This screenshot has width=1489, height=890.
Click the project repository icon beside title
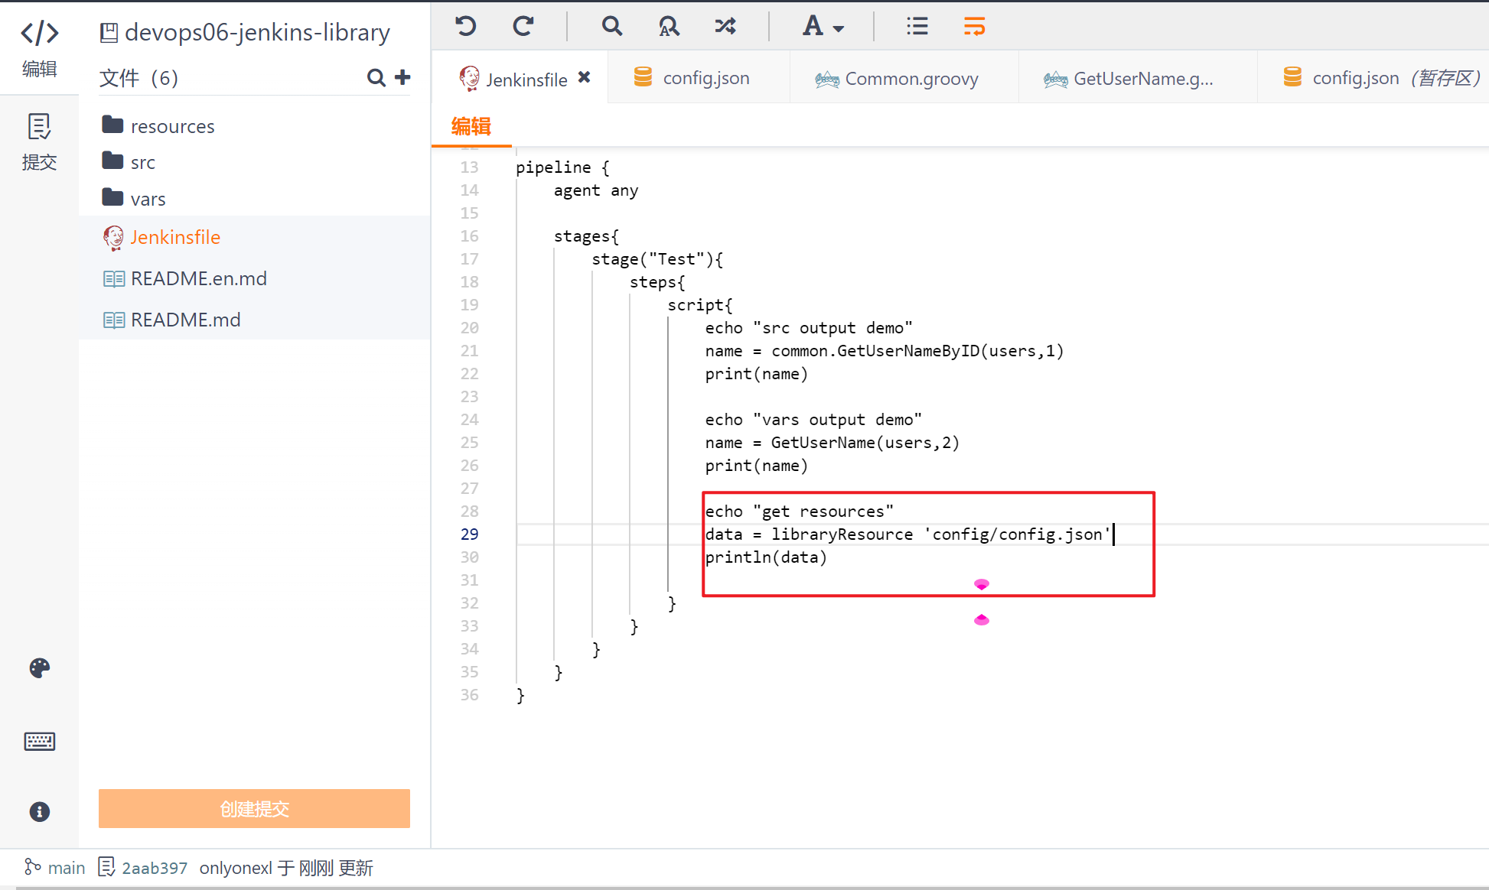[x=109, y=33]
